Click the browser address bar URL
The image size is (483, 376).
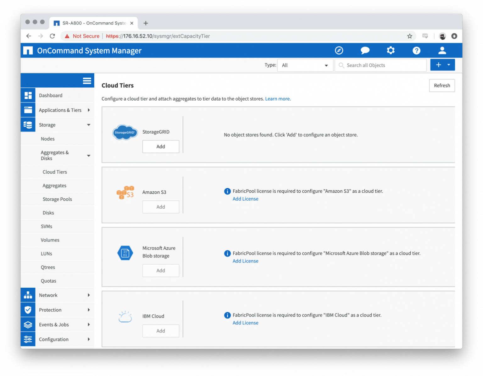tap(158, 36)
